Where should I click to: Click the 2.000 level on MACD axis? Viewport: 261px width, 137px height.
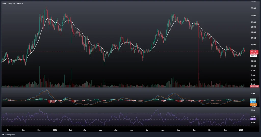coord(253,94)
